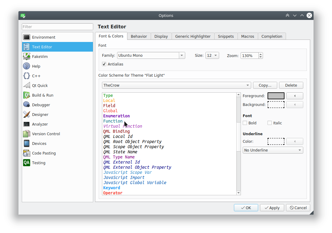Open the Environment settings icon

(x=27, y=37)
